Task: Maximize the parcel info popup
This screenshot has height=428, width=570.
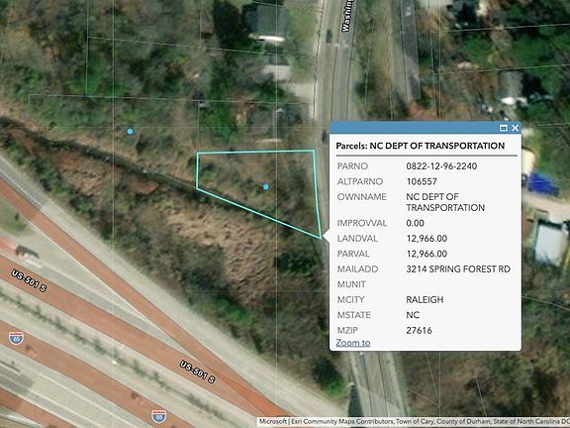Action: [x=504, y=128]
